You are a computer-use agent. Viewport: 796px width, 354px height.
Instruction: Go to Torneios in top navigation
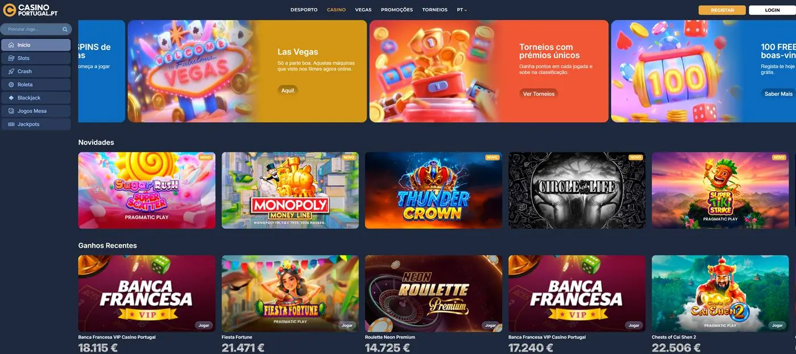click(435, 10)
